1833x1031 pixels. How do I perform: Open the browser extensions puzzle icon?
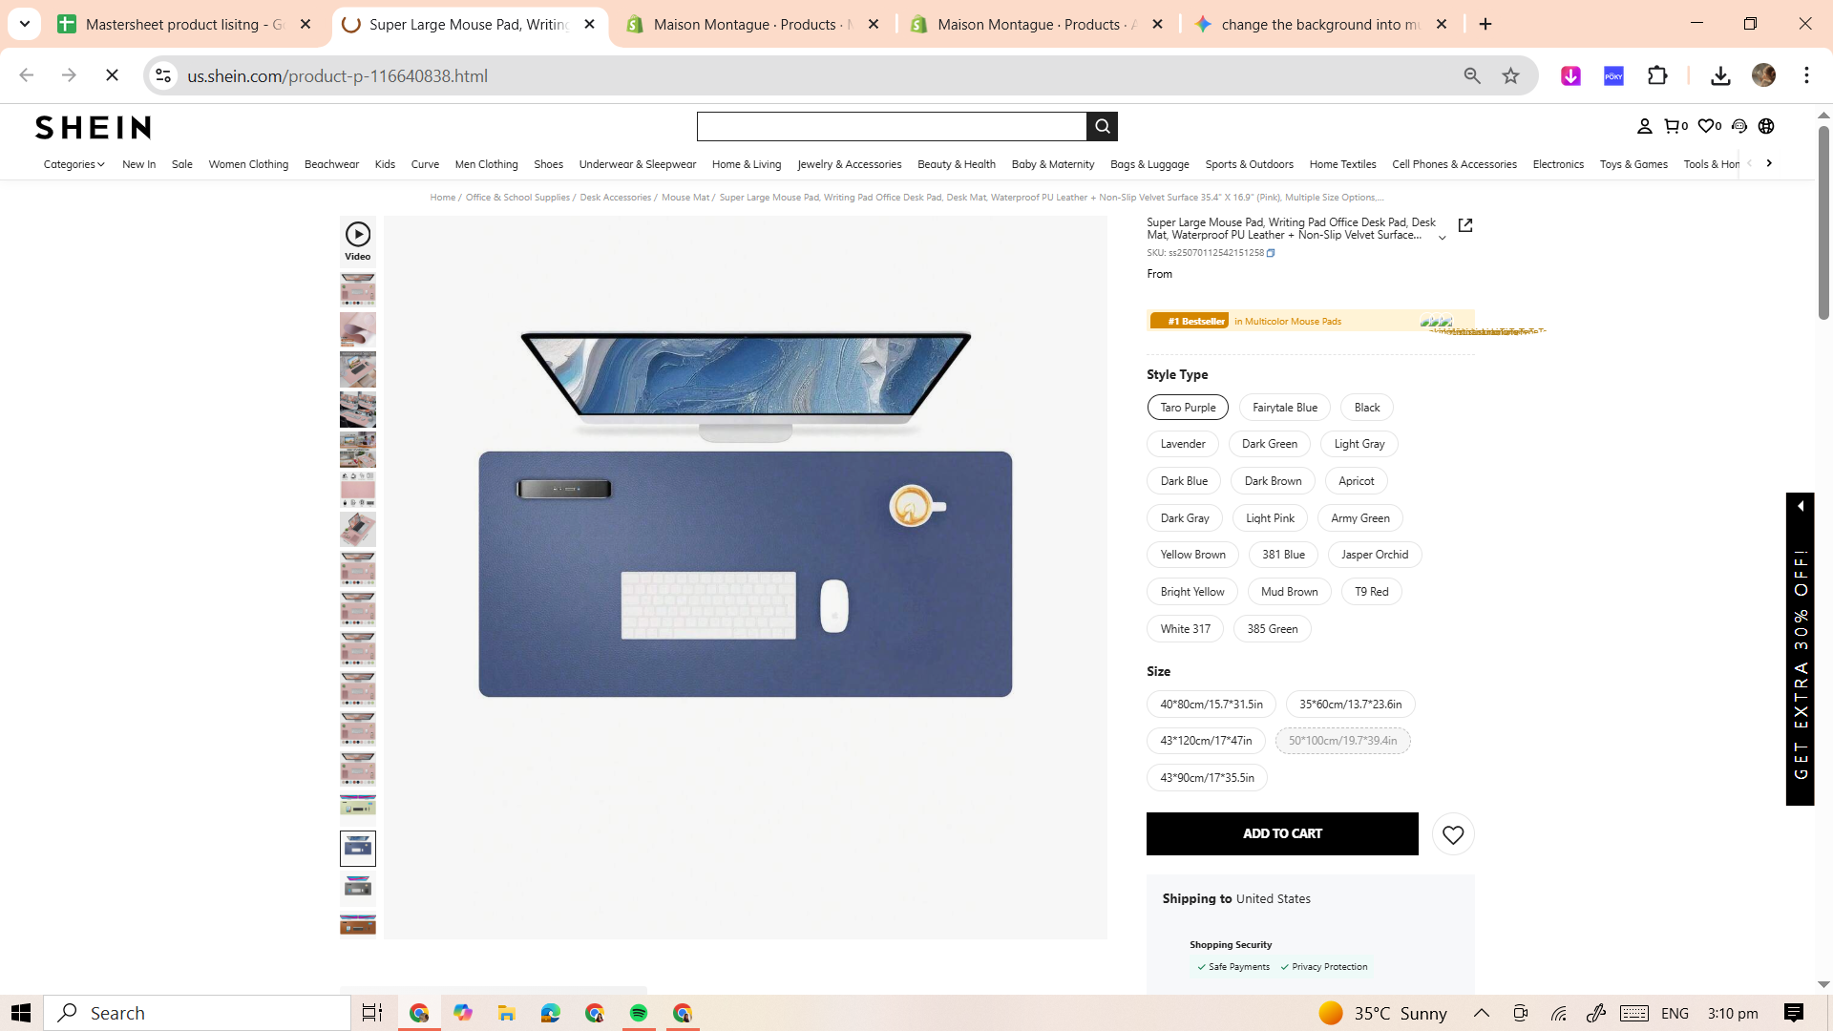(1658, 75)
